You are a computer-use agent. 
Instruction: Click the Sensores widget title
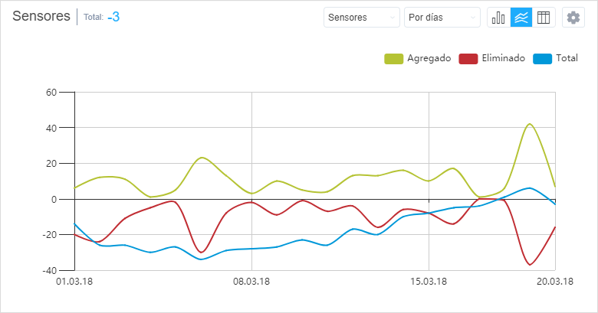[41, 16]
